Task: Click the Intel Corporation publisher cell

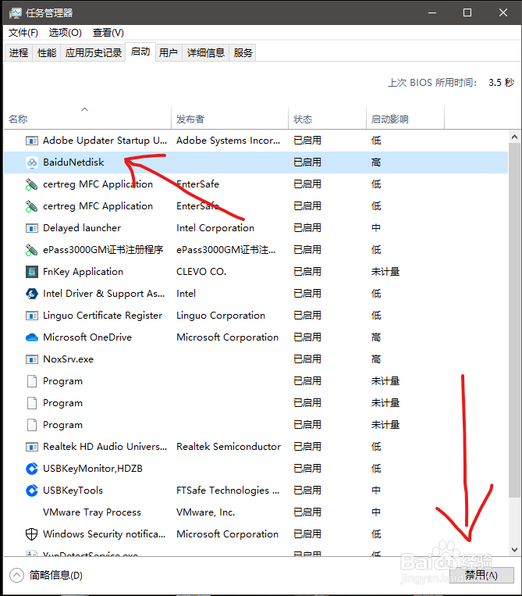Action: (x=215, y=228)
